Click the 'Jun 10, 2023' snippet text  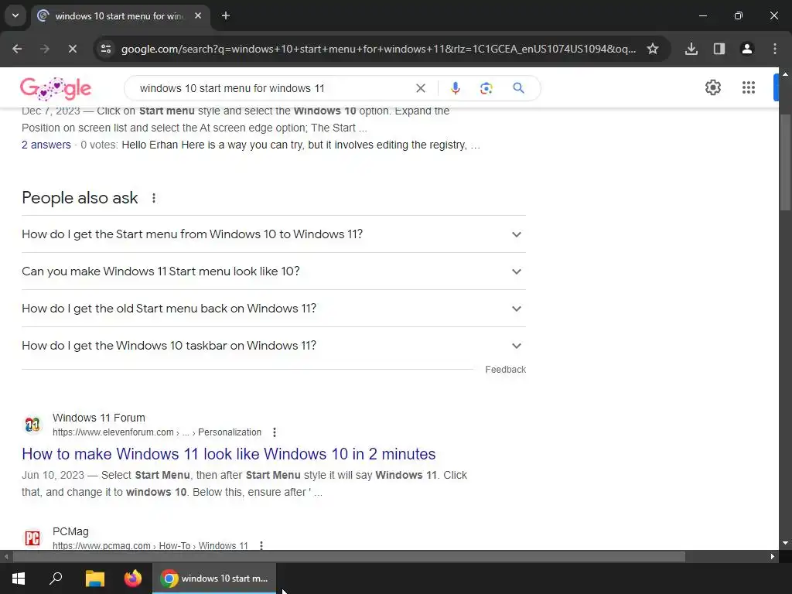point(53,476)
